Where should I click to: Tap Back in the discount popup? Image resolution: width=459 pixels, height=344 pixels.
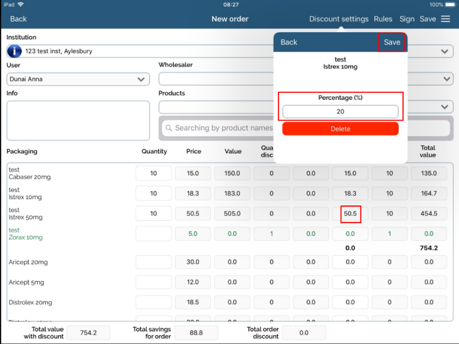coord(289,42)
